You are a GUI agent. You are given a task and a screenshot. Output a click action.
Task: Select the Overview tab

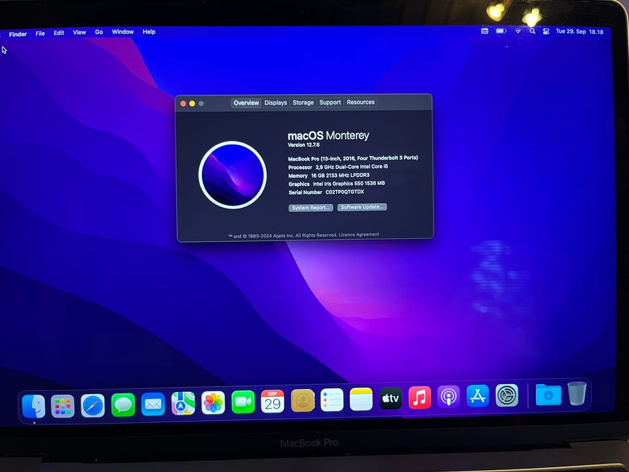[246, 103]
